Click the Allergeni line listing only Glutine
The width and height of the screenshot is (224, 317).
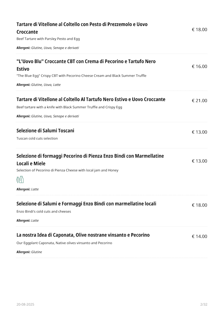(x=29, y=252)
